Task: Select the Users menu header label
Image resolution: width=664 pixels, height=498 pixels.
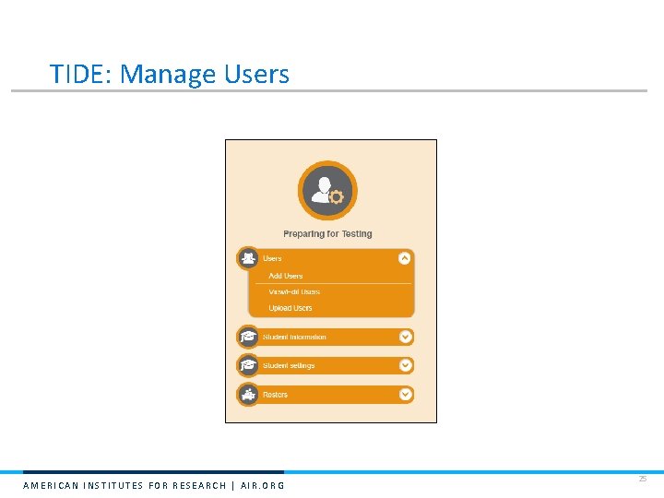Action: [272, 258]
